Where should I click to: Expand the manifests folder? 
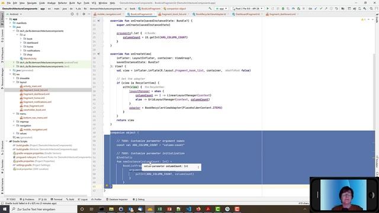tap(11, 23)
